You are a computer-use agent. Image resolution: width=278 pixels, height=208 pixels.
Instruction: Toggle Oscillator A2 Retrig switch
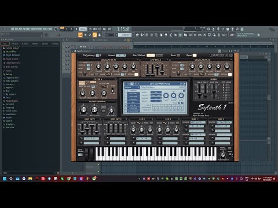230,75
